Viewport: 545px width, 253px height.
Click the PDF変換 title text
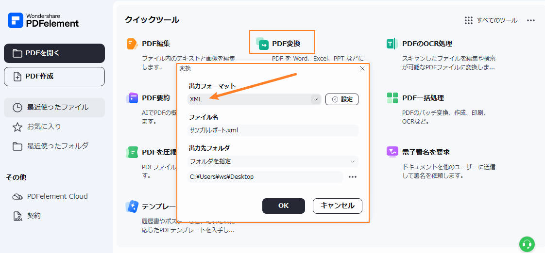pos(287,44)
